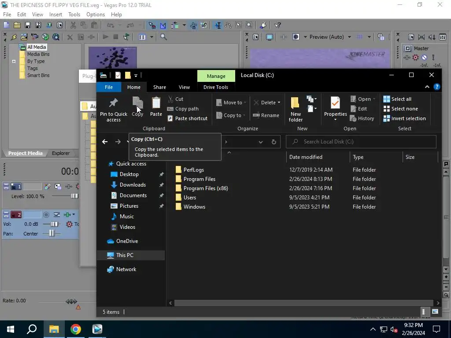Open Downloads in Quick access
This screenshot has width=451, height=338.
pyautogui.click(x=133, y=185)
